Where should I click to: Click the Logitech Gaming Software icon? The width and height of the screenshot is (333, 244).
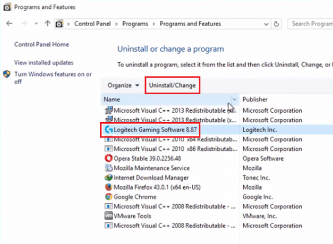pos(109,129)
